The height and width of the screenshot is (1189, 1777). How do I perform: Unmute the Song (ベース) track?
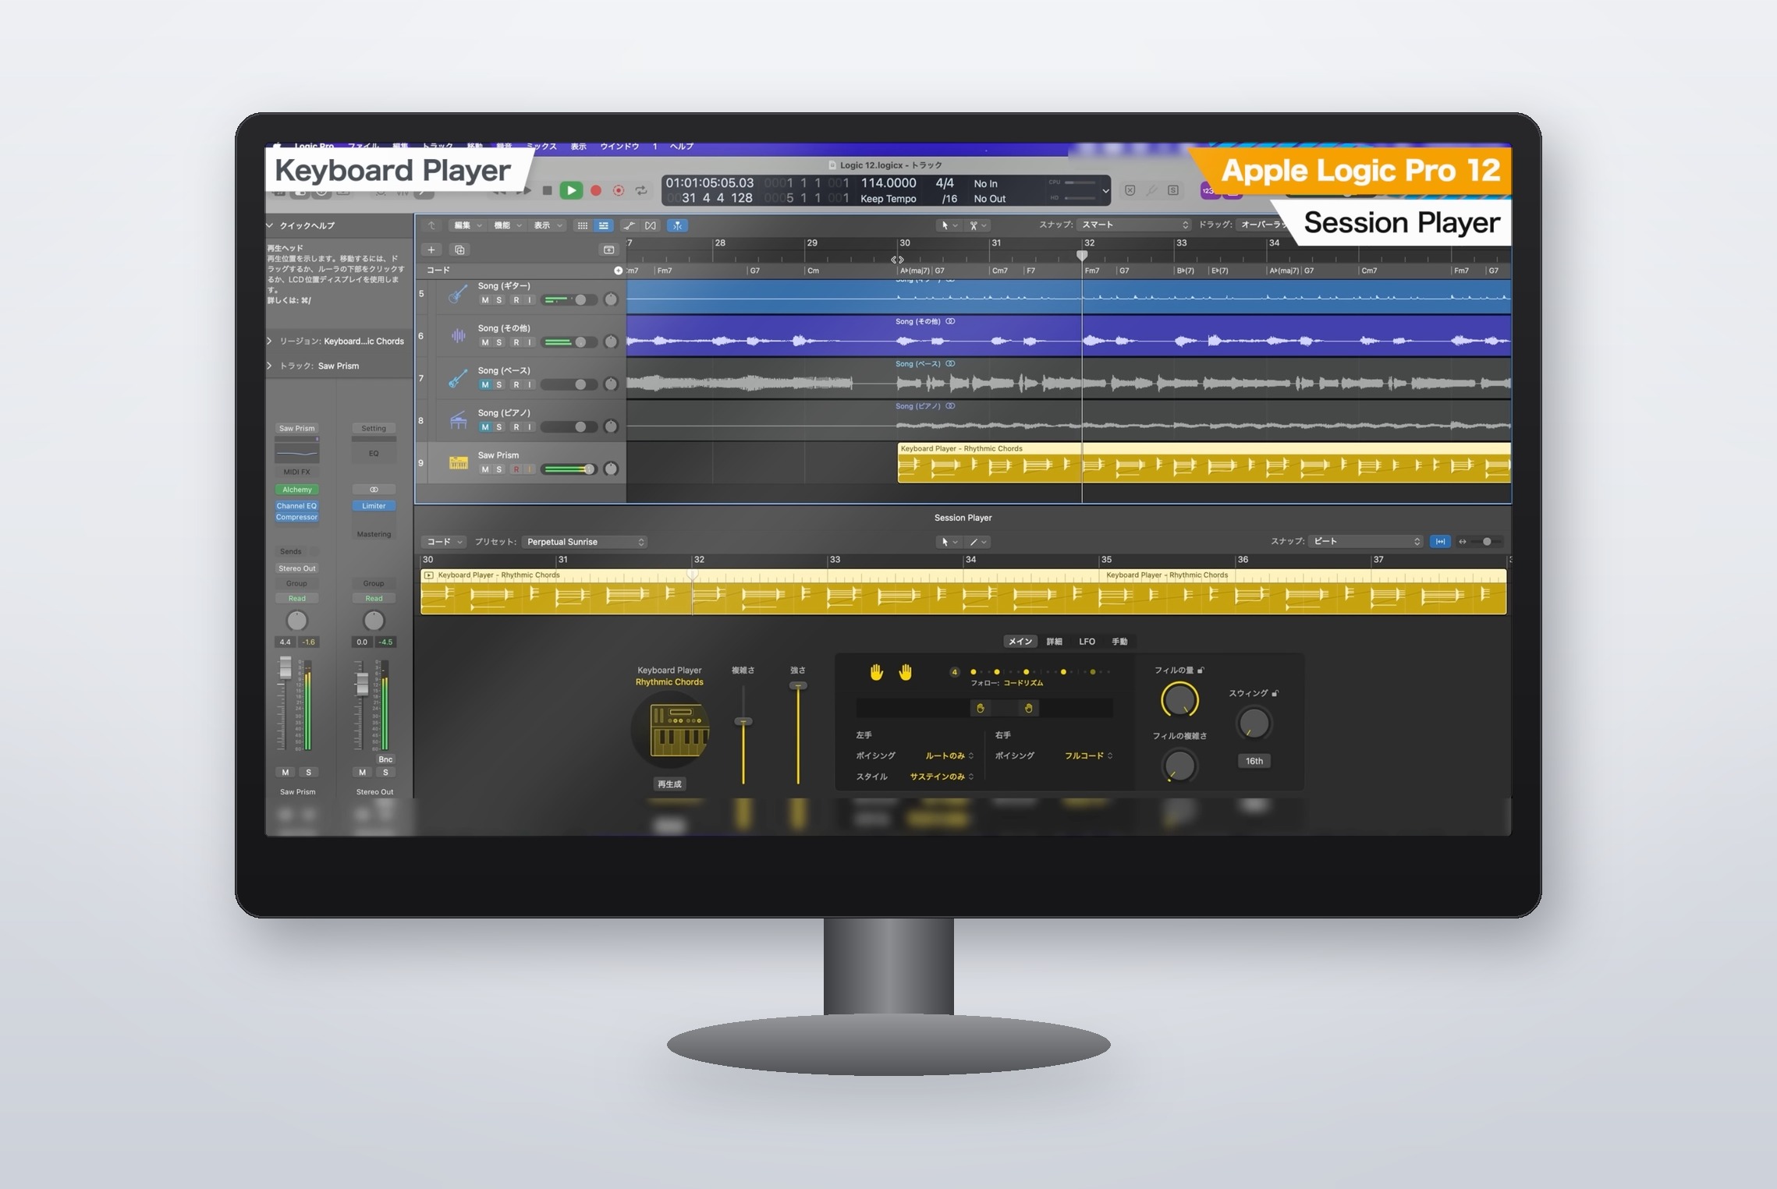tap(485, 384)
